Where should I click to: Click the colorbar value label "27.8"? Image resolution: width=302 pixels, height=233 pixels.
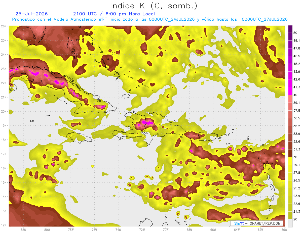(297, 172)
